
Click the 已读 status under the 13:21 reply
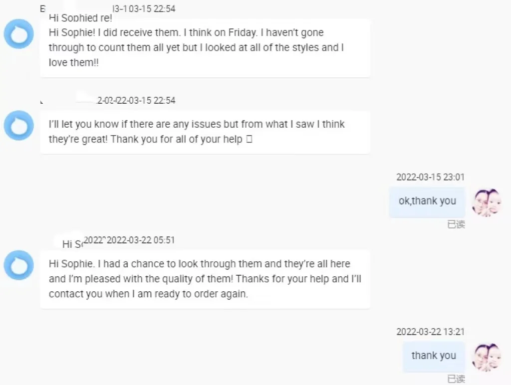tap(456, 379)
